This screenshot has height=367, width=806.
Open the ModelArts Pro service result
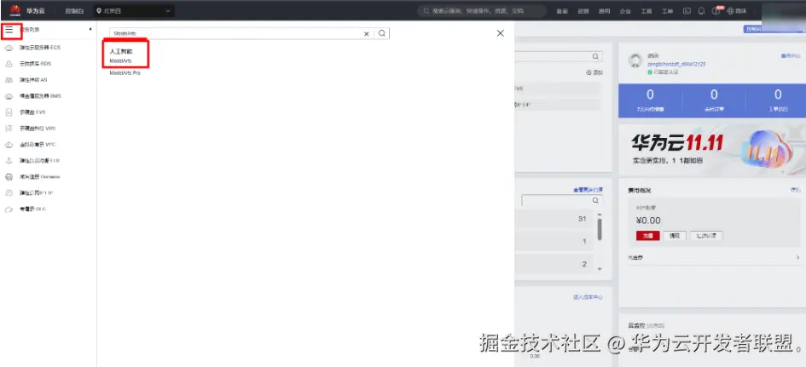(x=125, y=73)
